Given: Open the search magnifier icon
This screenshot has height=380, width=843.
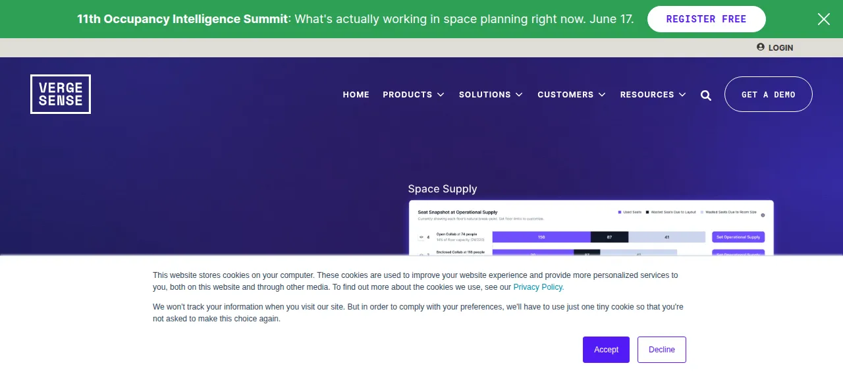Looking at the screenshot, I should coord(706,95).
